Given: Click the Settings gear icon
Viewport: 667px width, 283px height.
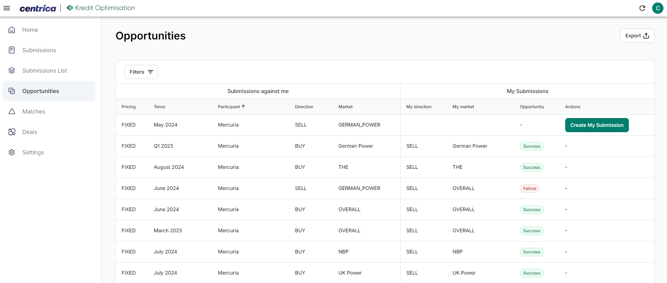Looking at the screenshot, I should point(12,152).
